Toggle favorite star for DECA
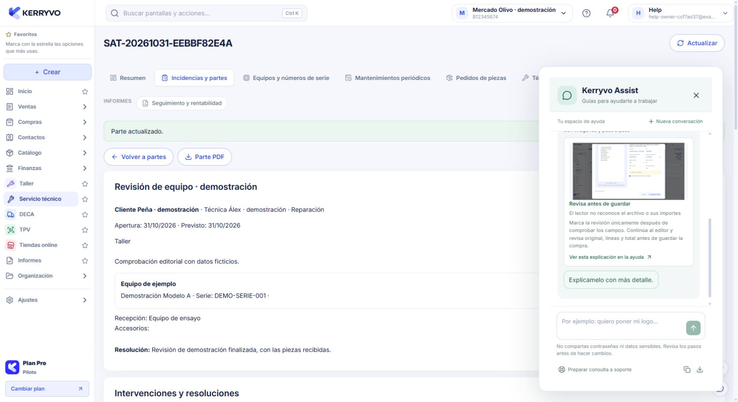 tap(85, 215)
